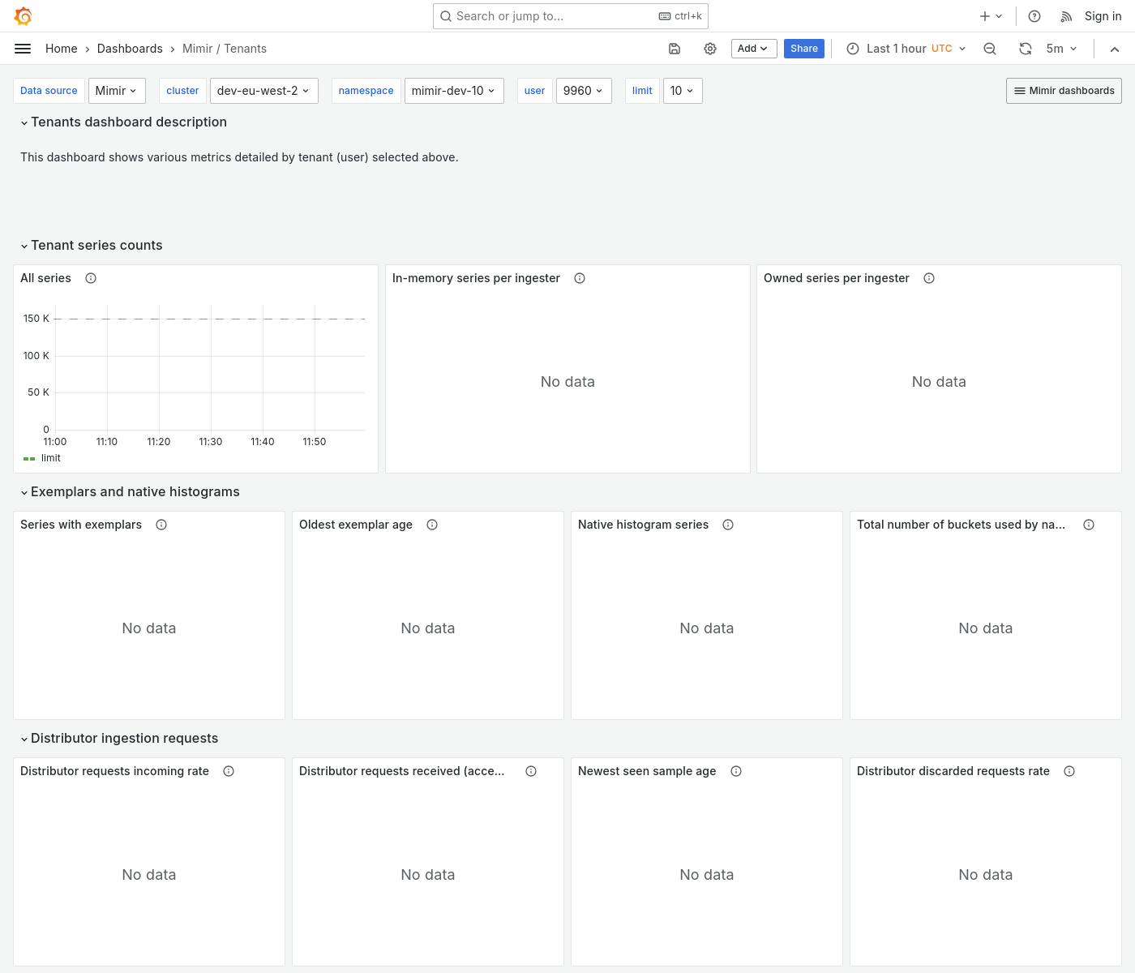Click the green limit legend color swatch
The height and width of the screenshot is (973, 1135).
coord(29,458)
